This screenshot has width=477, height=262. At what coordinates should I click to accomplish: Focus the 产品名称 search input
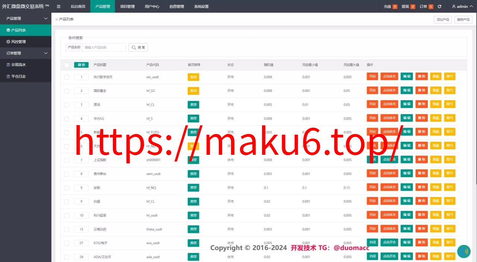104,47
